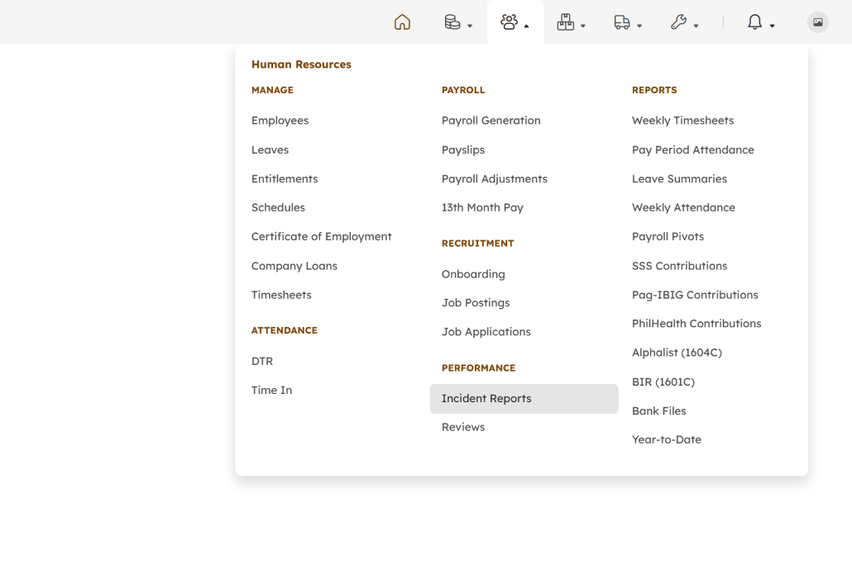Open the Leaves page
Screen dimensions: 852x574
pos(270,149)
